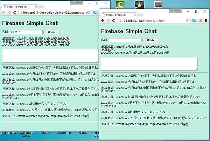
Task: Close the left window's Firebase Simple apli tab
Action: (x=36, y=7)
